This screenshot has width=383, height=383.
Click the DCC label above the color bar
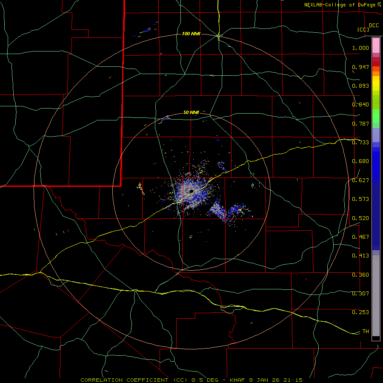(374, 26)
